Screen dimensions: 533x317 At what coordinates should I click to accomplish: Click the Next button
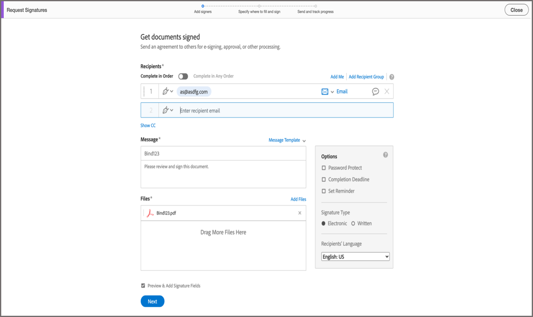(x=152, y=301)
